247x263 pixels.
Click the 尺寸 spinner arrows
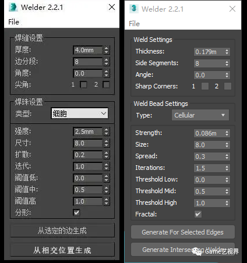(106, 143)
